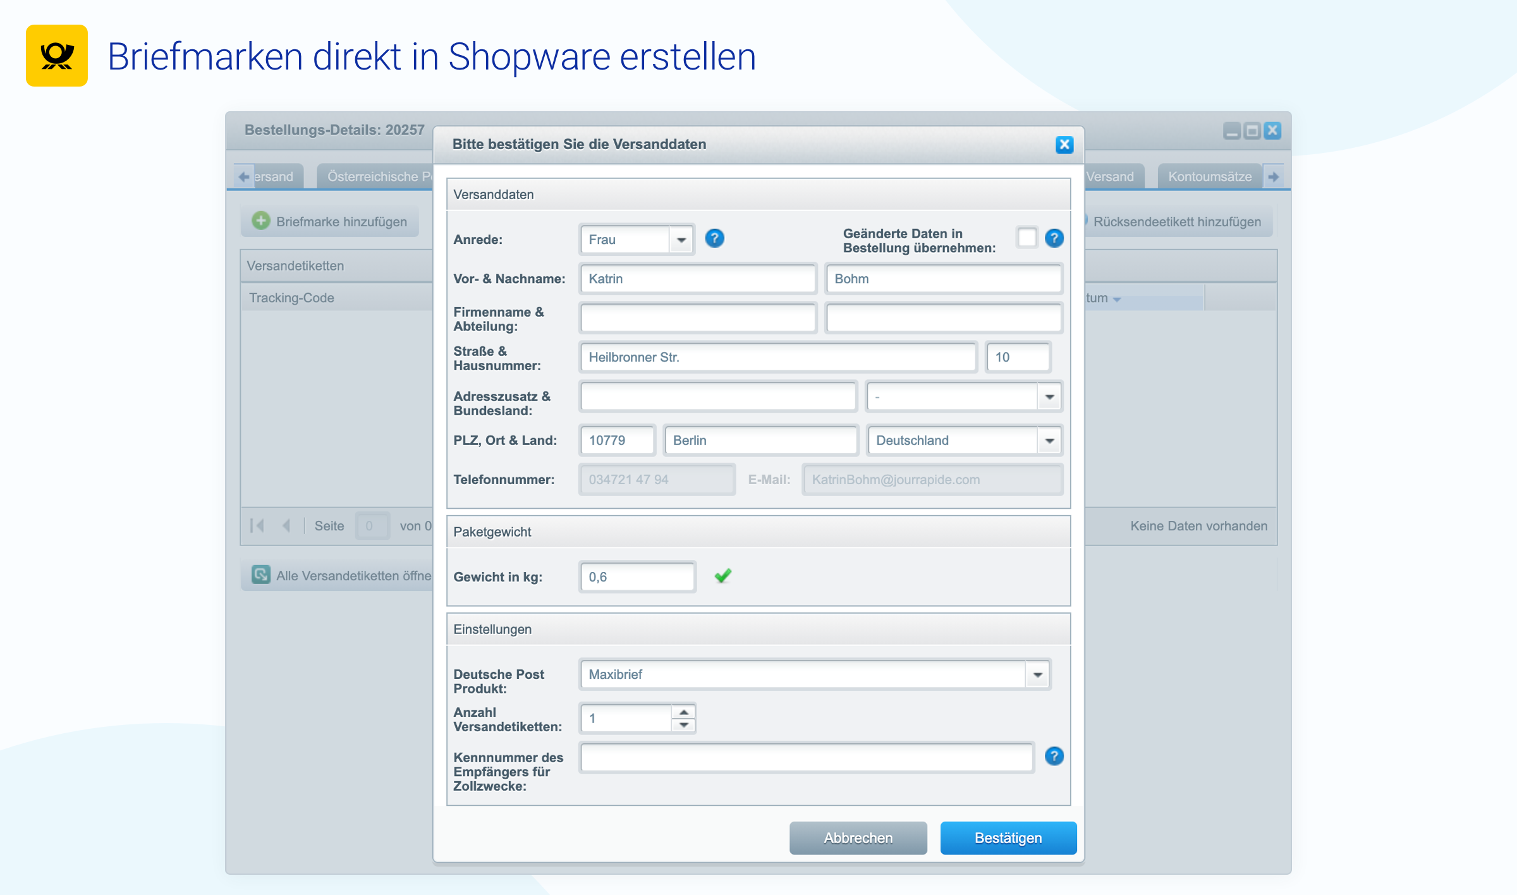Minimize the Bestellungs-Details window
1517x895 pixels.
click(1232, 131)
